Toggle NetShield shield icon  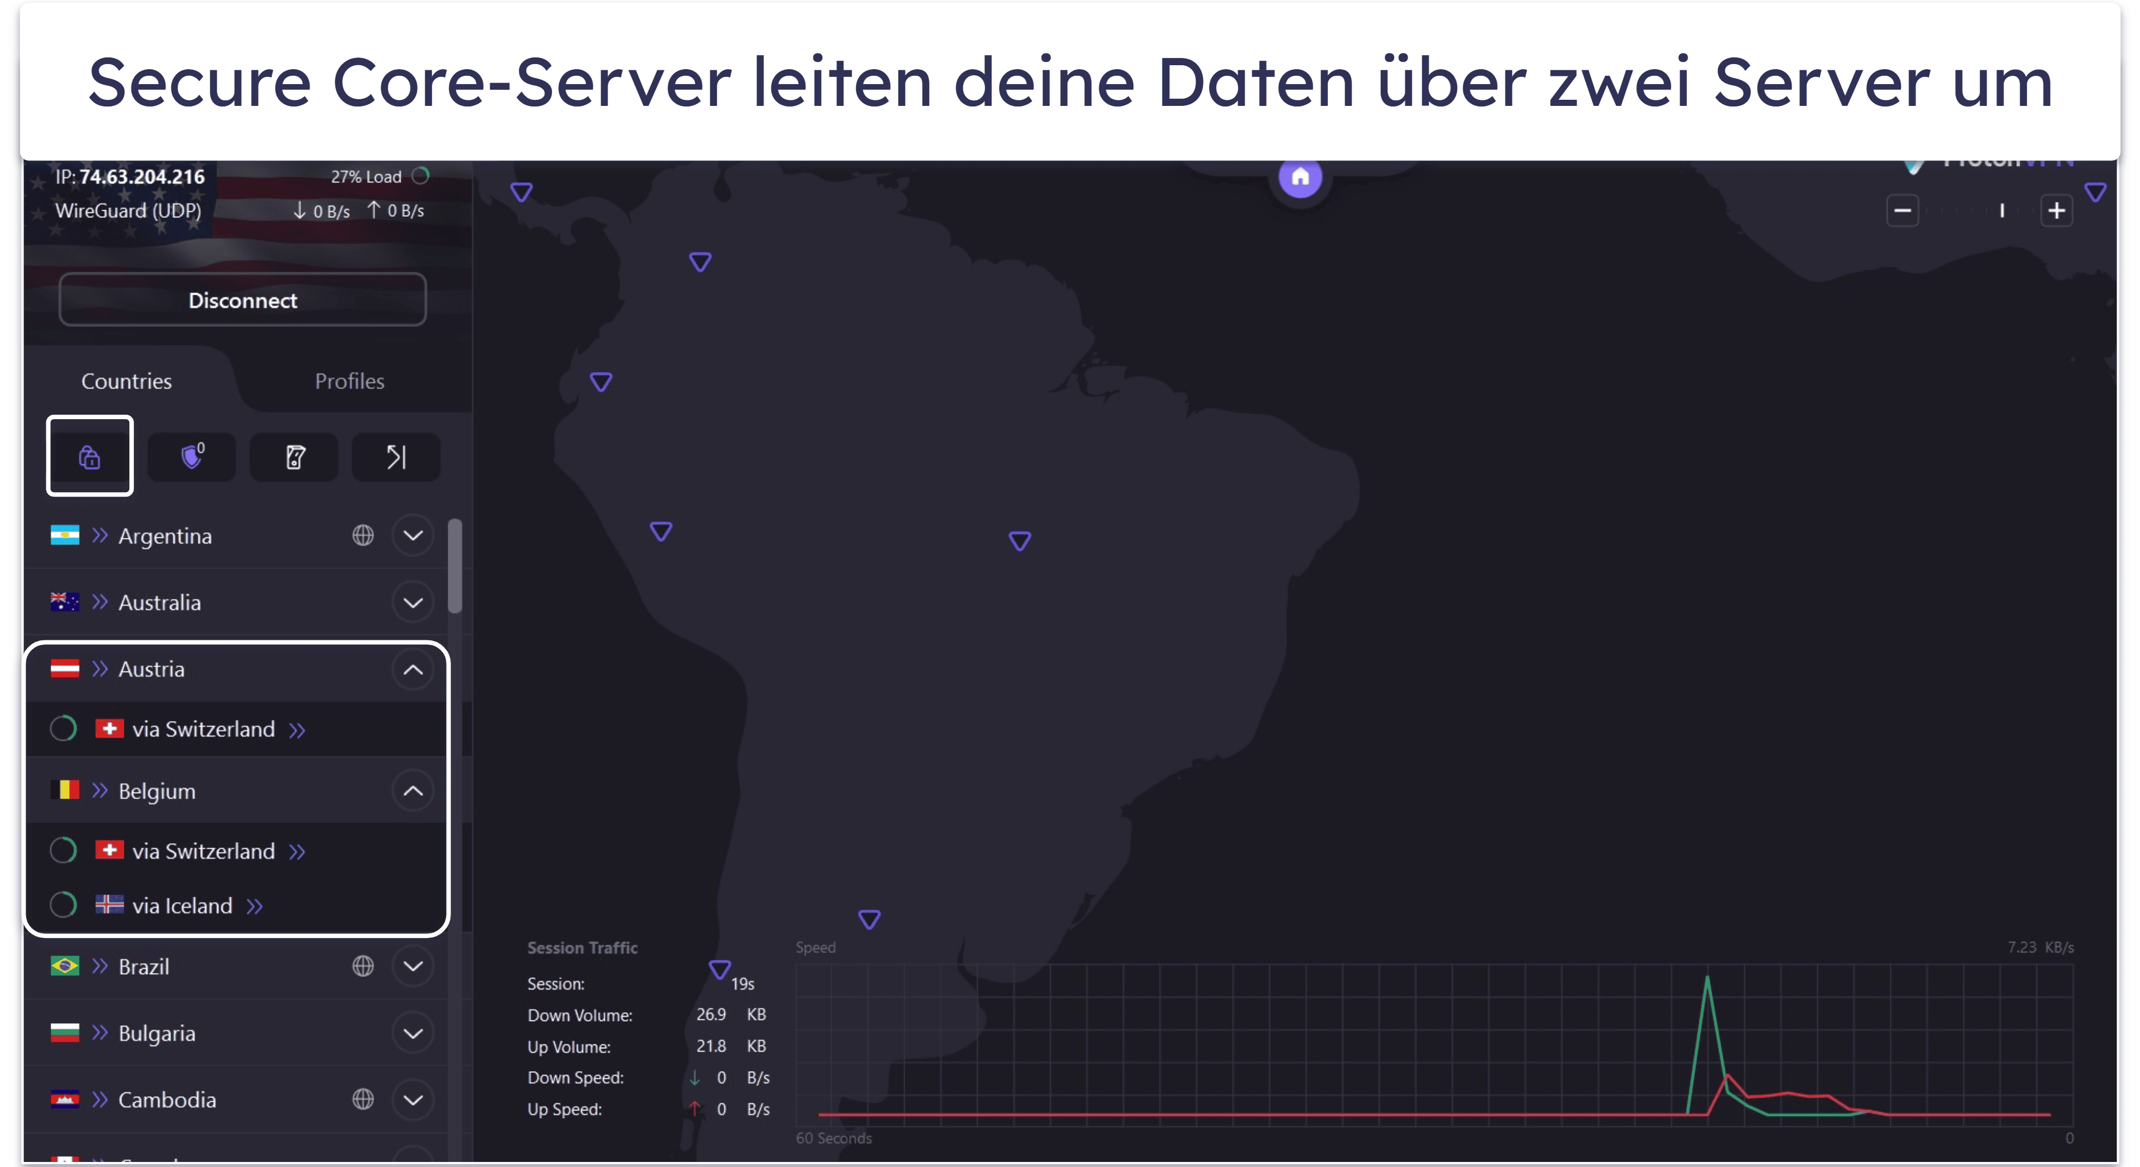pyautogui.click(x=192, y=456)
